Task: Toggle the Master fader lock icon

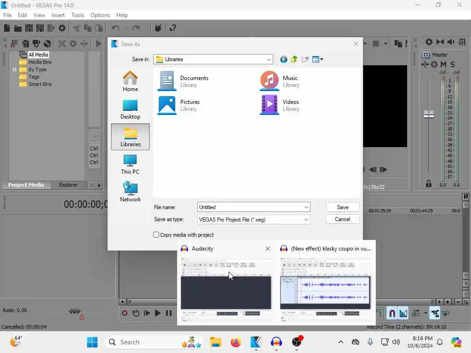Action: [429, 184]
